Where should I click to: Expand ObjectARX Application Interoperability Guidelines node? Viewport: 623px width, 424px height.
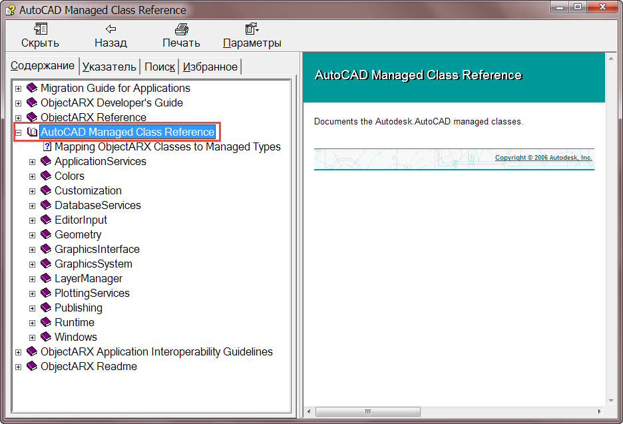18,353
